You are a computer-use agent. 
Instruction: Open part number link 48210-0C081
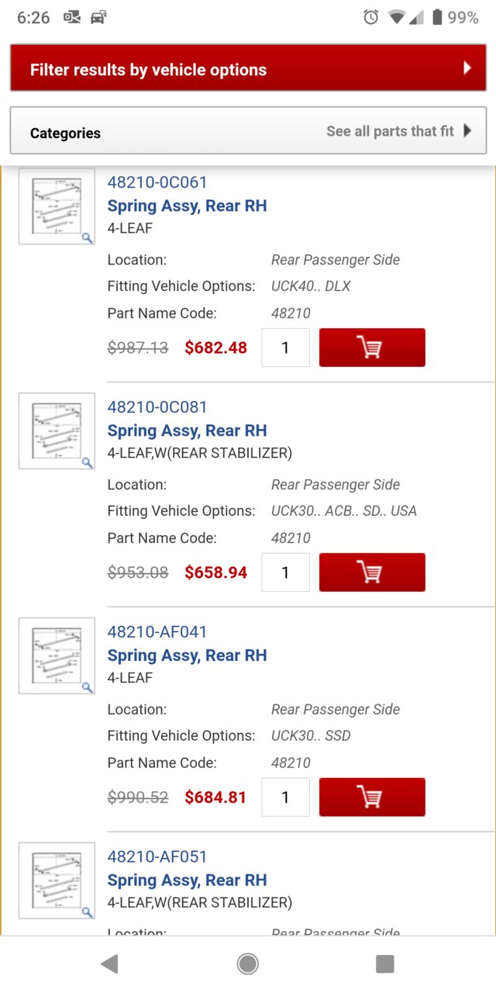pyautogui.click(x=157, y=407)
